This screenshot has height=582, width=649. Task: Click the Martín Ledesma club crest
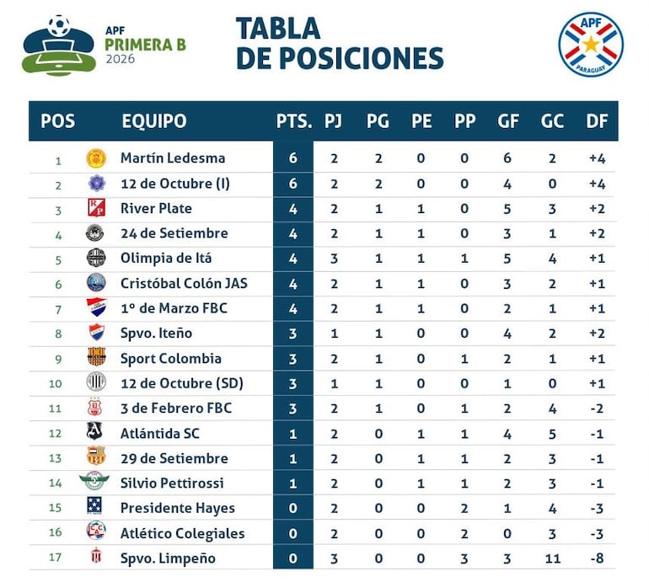(96, 158)
